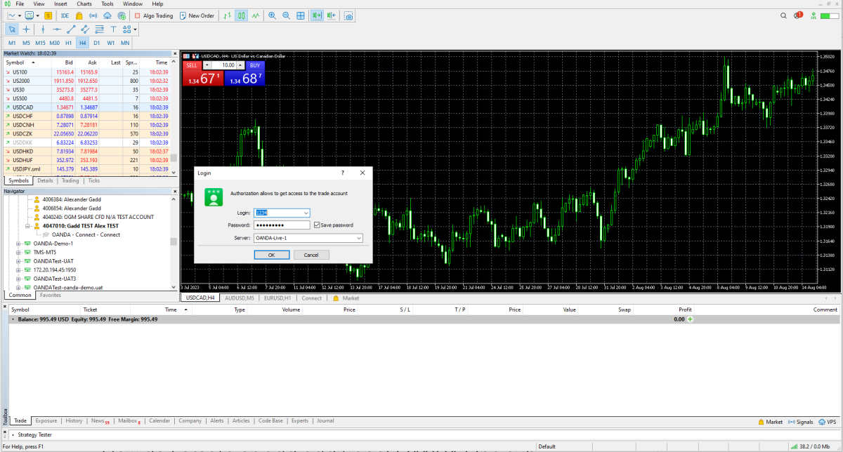This screenshot has width=843, height=452.
Task: Click the New Order button
Action: pos(197,15)
